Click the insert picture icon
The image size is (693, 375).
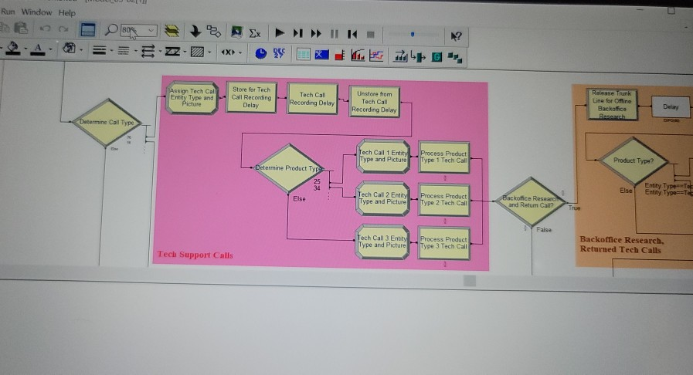(237, 32)
